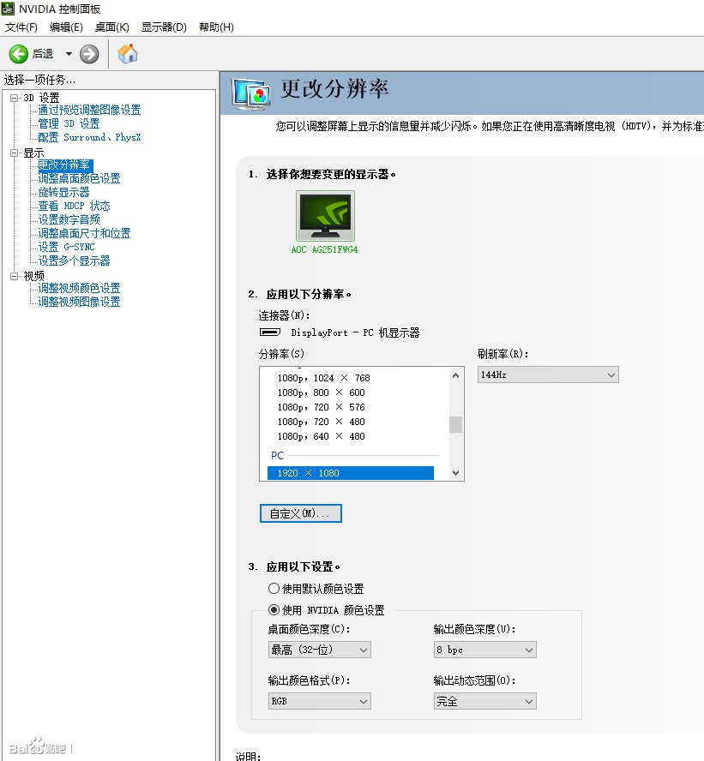Open 调整视频颜色设置 task
The width and height of the screenshot is (704, 761).
[79, 288]
